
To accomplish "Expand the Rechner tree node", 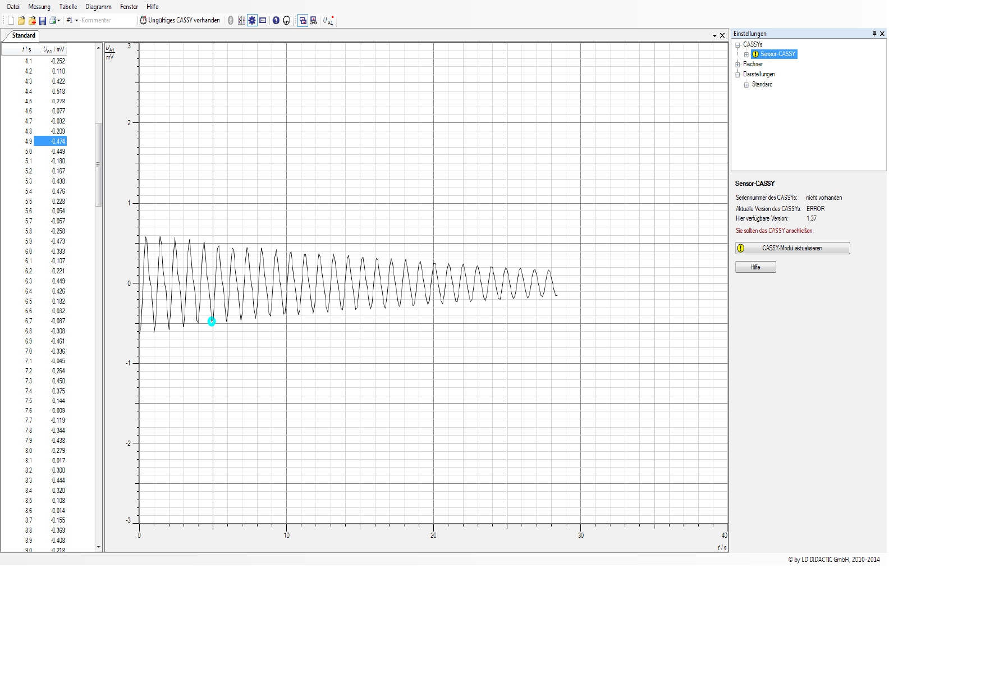I will tap(738, 65).
